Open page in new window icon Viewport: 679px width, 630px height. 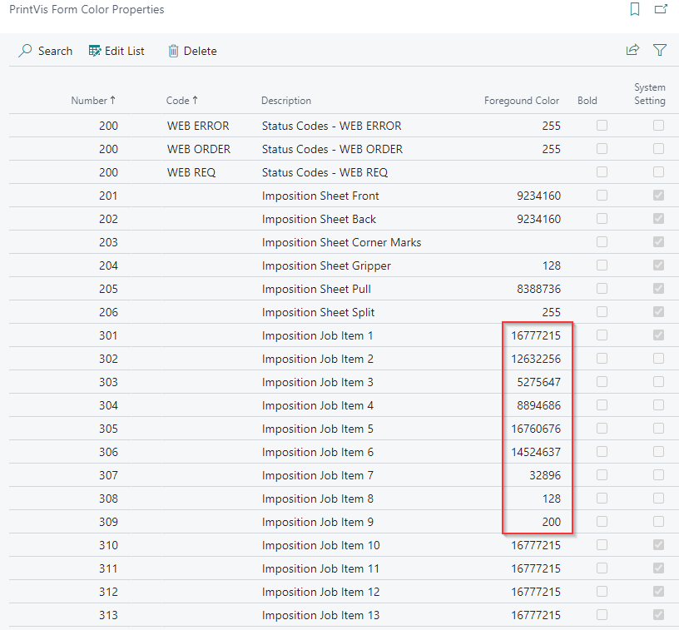click(x=661, y=10)
